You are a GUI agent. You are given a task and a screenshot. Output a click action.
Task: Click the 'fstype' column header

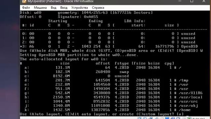[x=122, y=63]
